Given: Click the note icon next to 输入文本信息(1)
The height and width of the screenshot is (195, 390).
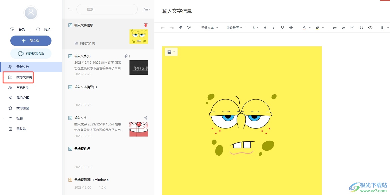Looking at the screenshot, I should (x=70, y=87).
